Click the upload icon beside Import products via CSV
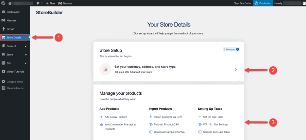Screen dimensions: 306x140 click(x=151, y=117)
